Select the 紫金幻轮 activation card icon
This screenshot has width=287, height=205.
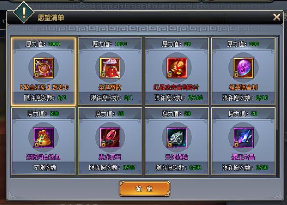tap(43, 68)
